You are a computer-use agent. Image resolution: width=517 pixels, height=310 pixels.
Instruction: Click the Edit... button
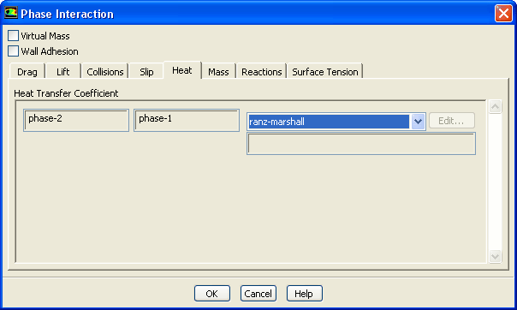pyautogui.click(x=452, y=121)
